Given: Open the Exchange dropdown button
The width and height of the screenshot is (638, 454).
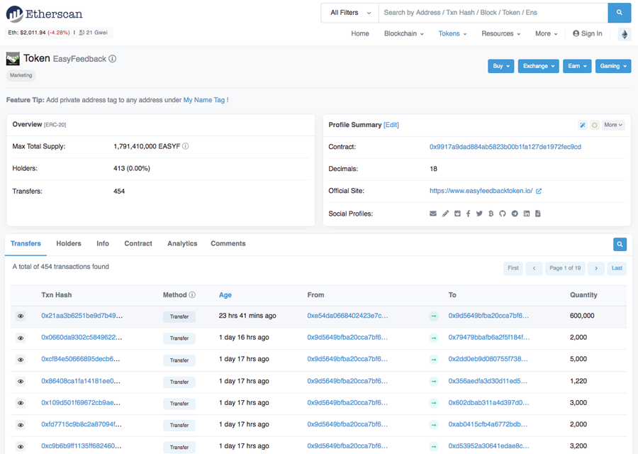Looking at the screenshot, I should tap(538, 66).
